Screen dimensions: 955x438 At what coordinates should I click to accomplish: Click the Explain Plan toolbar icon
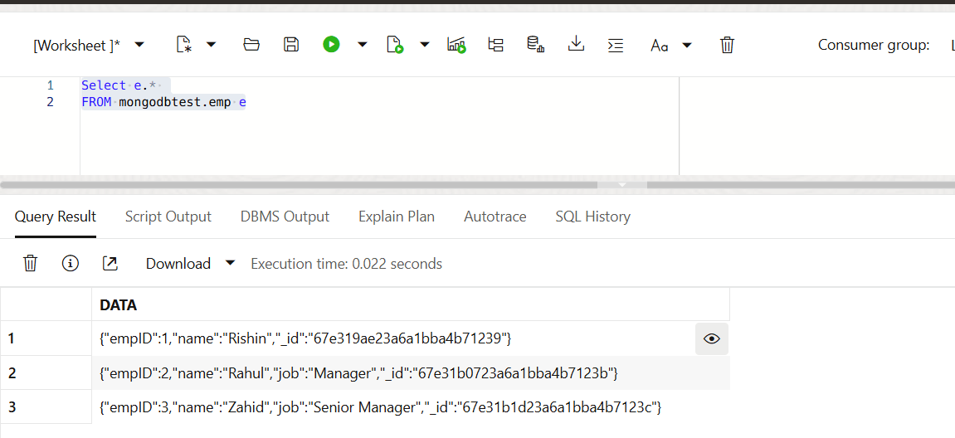pyautogui.click(x=495, y=45)
